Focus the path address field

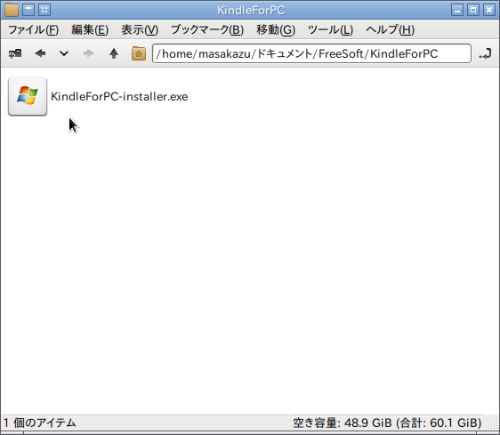tap(311, 53)
